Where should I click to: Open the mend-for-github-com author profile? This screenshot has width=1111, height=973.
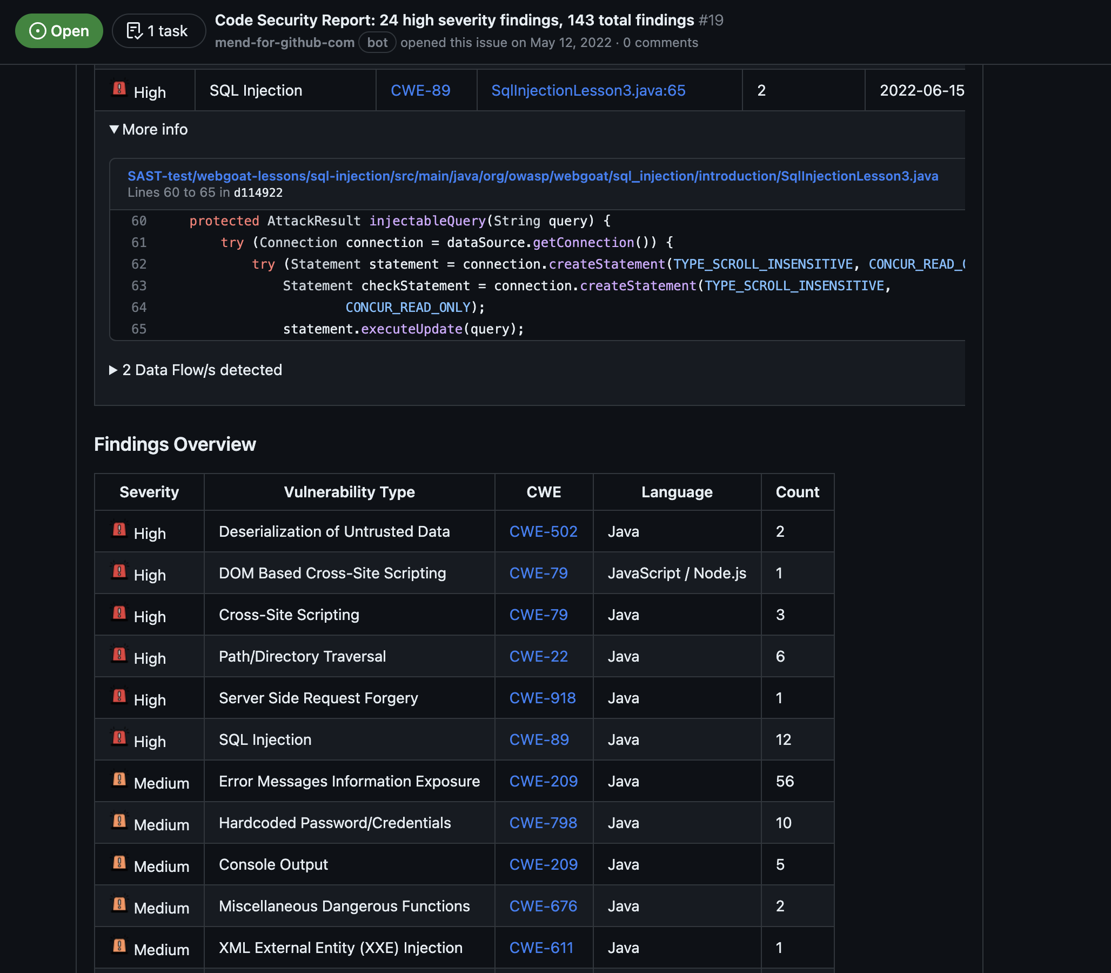click(x=284, y=42)
